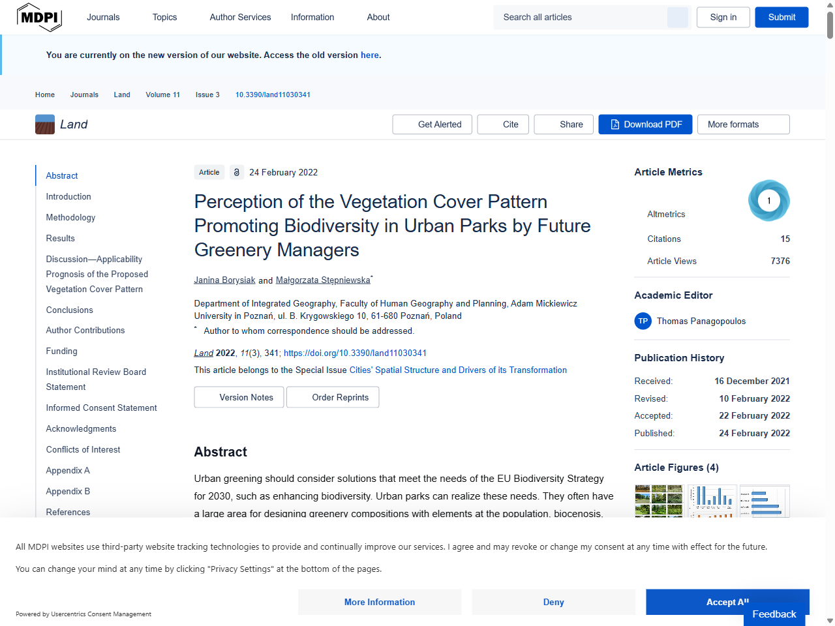
Task: Open the second figure bar chart thumbnail
Action: click(x=712, y=501)
